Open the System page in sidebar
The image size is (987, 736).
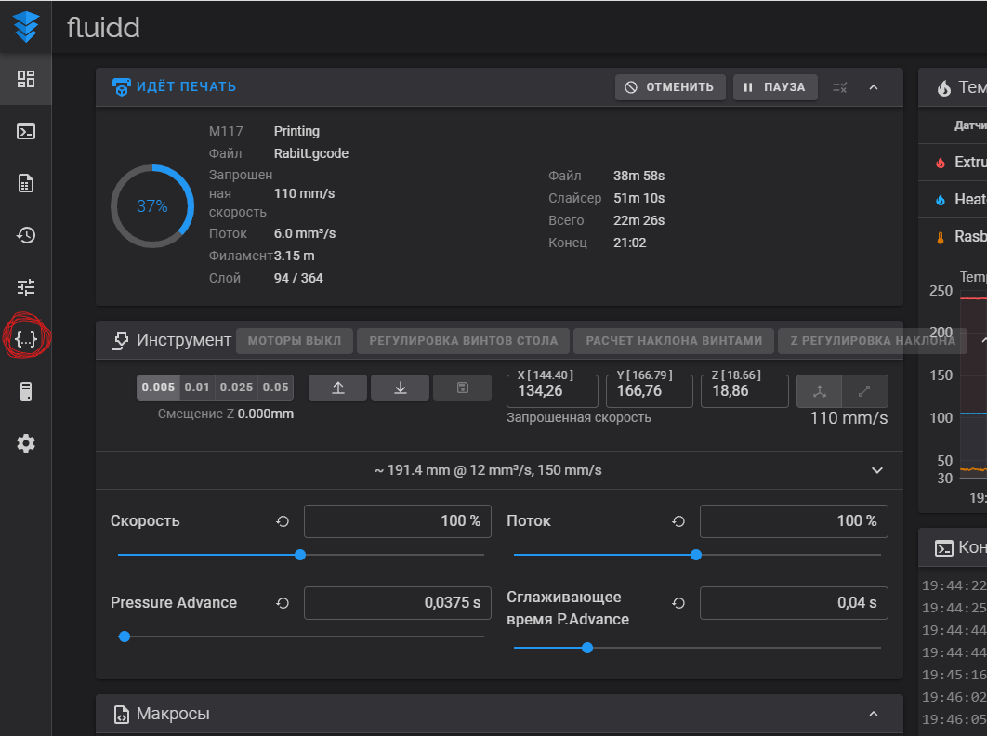tap(26, 391)
